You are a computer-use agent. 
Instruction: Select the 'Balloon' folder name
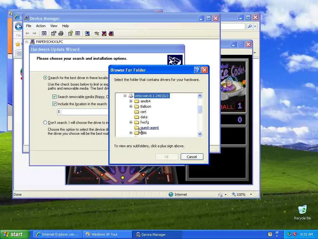[146, 106]
